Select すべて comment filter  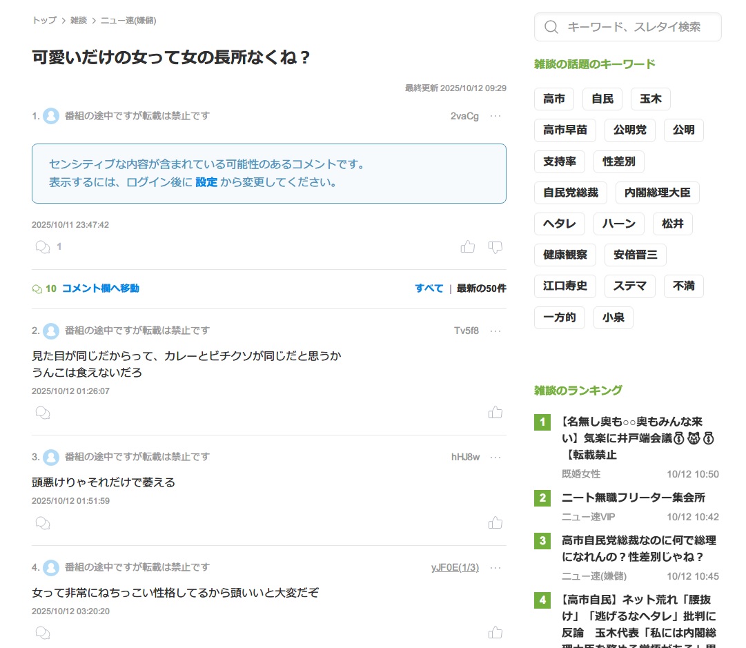point(429,288)
